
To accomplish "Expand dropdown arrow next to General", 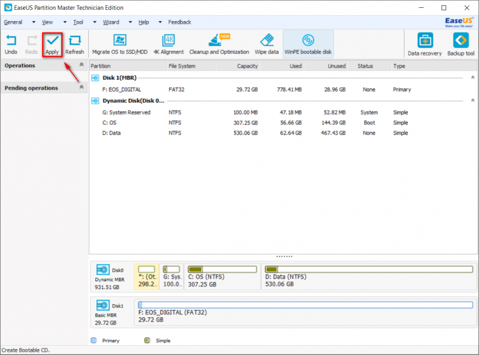I will point(34,22).
